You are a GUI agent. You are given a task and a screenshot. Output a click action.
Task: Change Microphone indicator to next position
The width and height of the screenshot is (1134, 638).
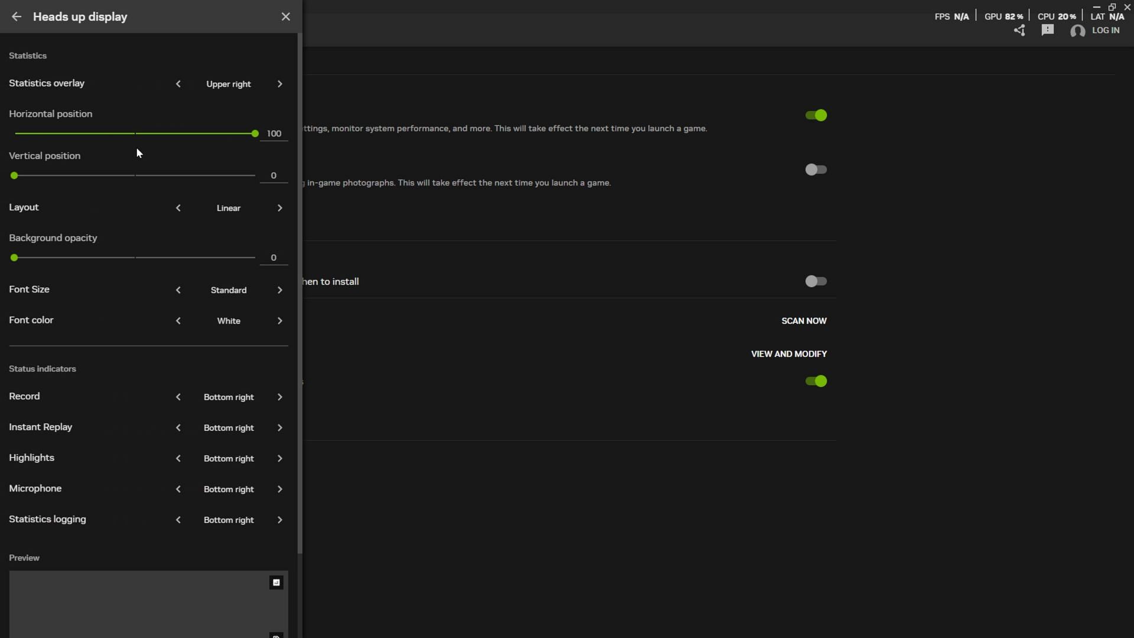[280, 489]
